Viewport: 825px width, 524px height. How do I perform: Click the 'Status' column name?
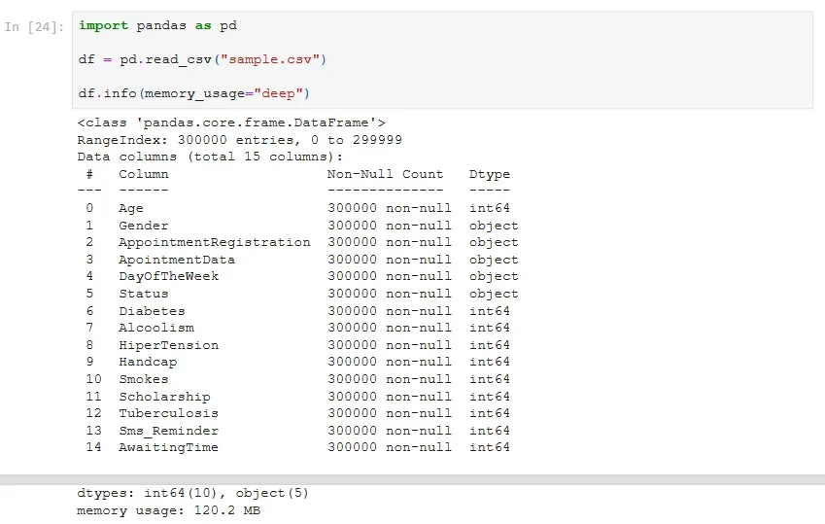point(144,294)
